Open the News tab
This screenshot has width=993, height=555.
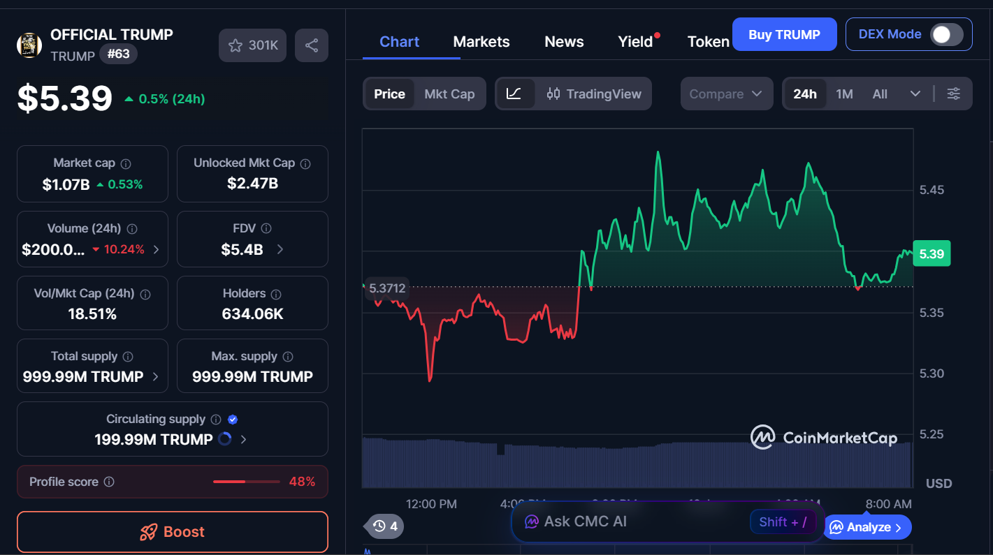point(564,42)
